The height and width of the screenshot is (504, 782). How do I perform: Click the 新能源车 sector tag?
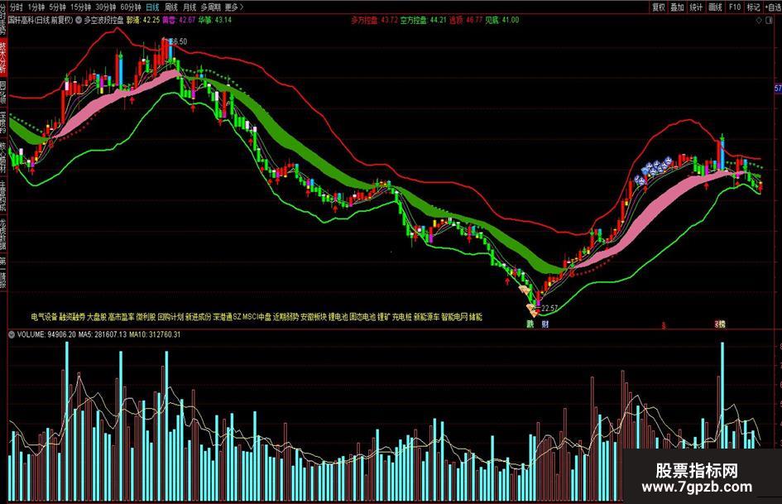coord(426,317)
